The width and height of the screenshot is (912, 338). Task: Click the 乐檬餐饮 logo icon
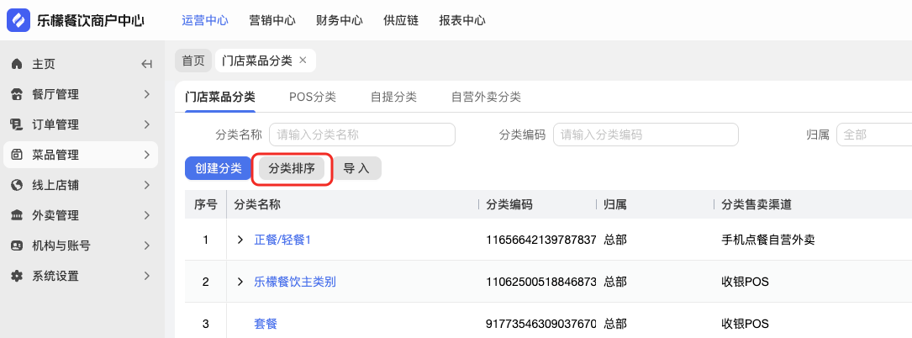(x=18, y=20)
